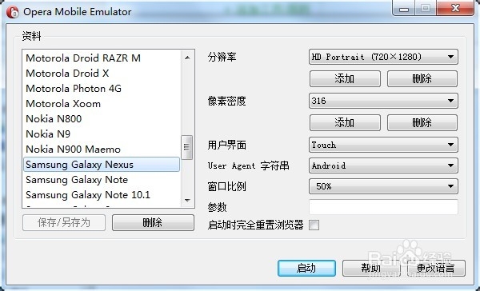Viewport: 480px width, 291px height.
Task: Click 删除 button below profile list
Action: [153, 223]
